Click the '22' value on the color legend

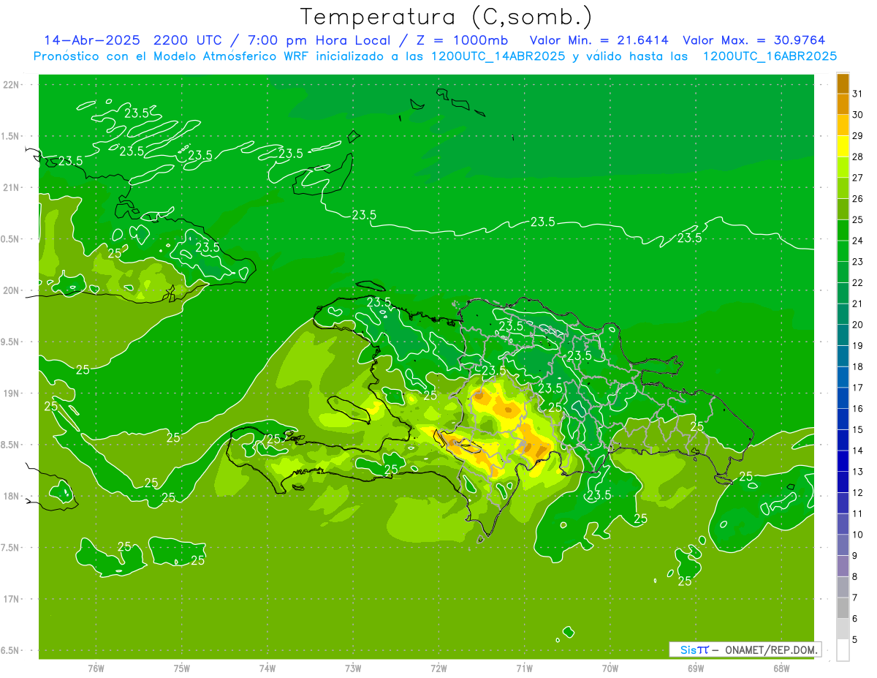[857, 283]
